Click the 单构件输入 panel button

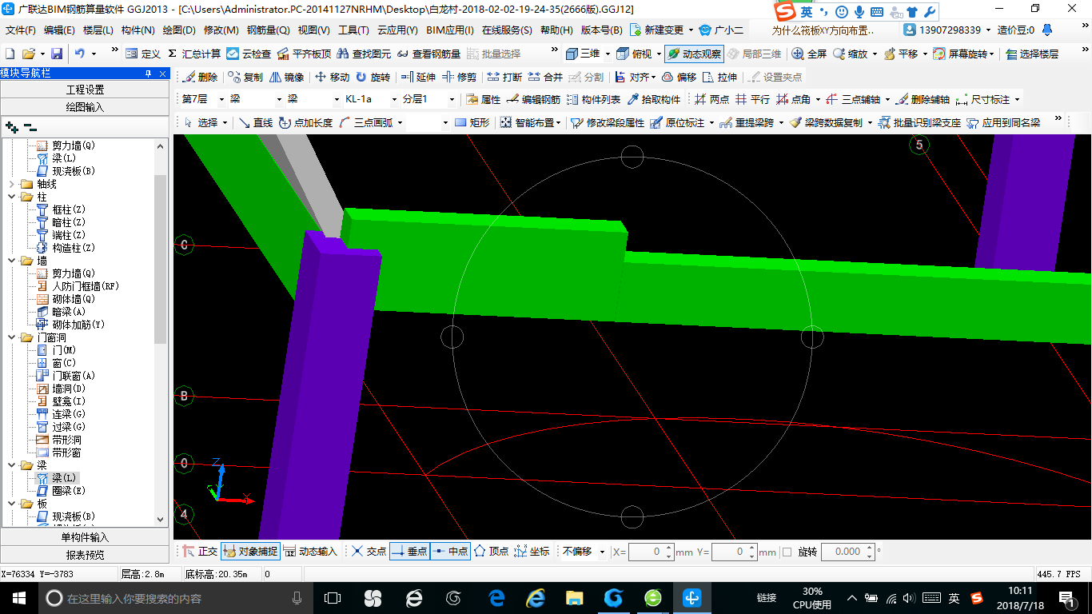click(x=85, y=537)
